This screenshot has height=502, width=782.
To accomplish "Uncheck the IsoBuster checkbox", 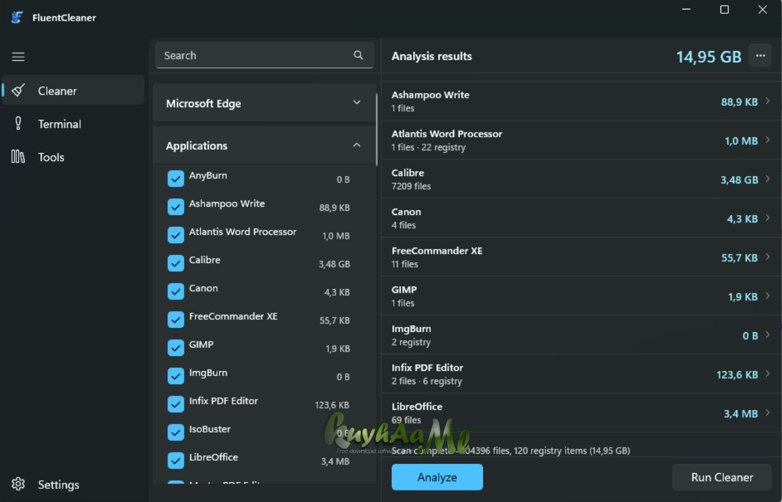I will [176, 432].
